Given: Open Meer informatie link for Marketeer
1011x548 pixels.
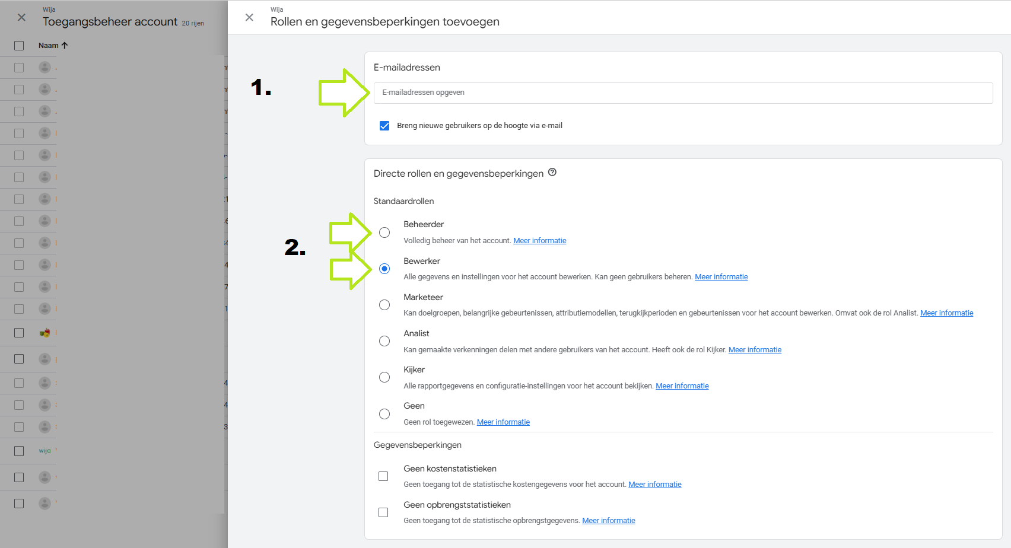Looking at the screenshot, I should (x=947, y=313).
